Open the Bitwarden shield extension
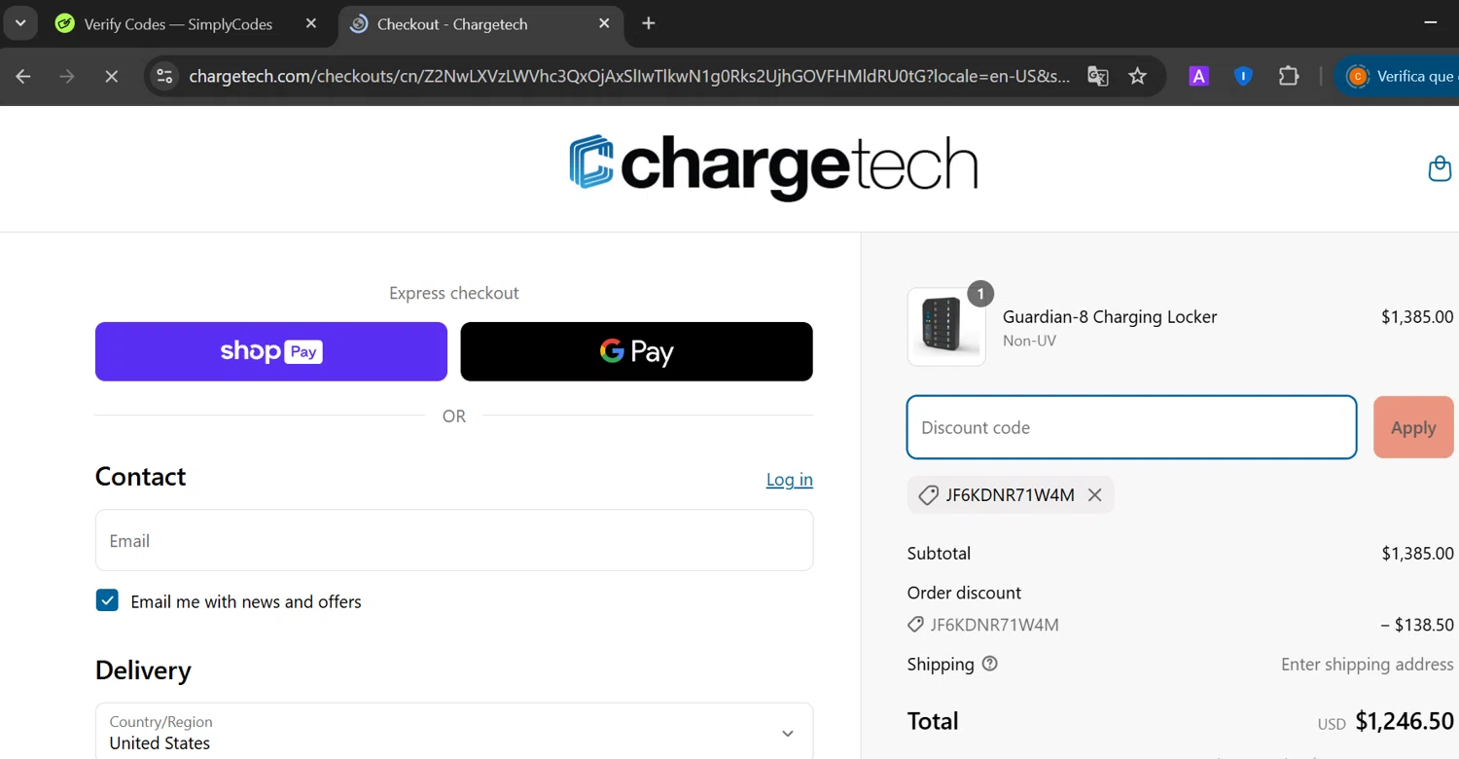The image size is (1459, 759). pos(1243,76)
